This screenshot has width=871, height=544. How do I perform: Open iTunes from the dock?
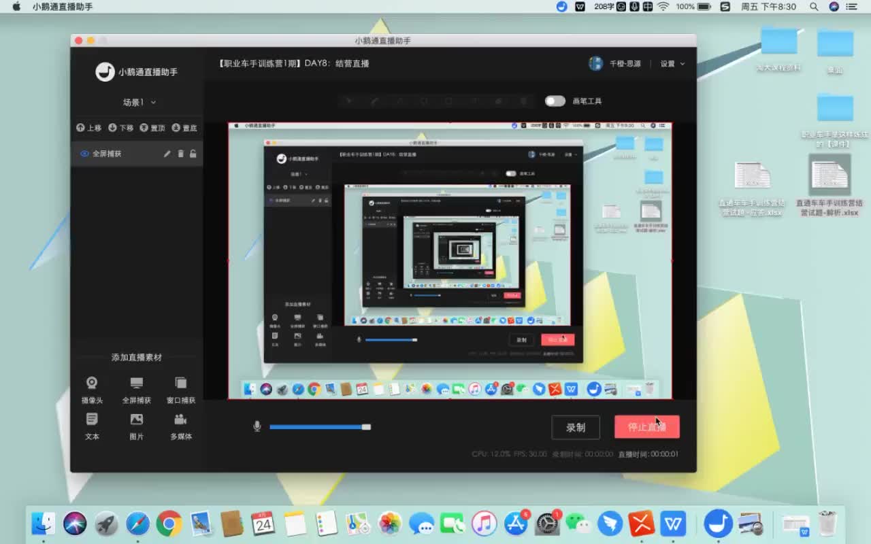(484, 524)
